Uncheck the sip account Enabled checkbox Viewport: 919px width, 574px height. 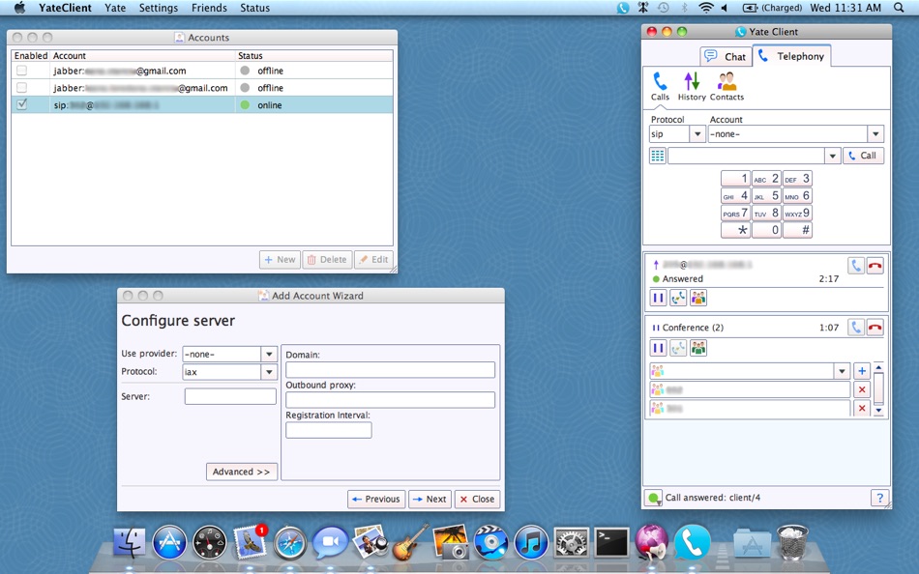coord(21,104)
